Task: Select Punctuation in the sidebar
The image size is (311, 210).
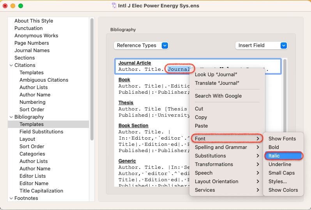Action: [28, 28]
